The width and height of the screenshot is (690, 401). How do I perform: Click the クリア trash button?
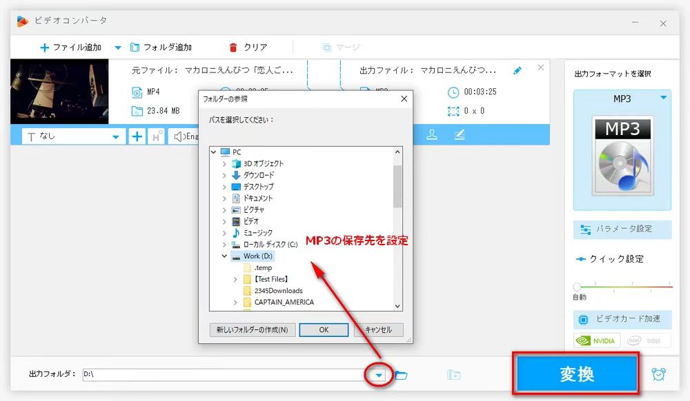[x=248, y=48]
